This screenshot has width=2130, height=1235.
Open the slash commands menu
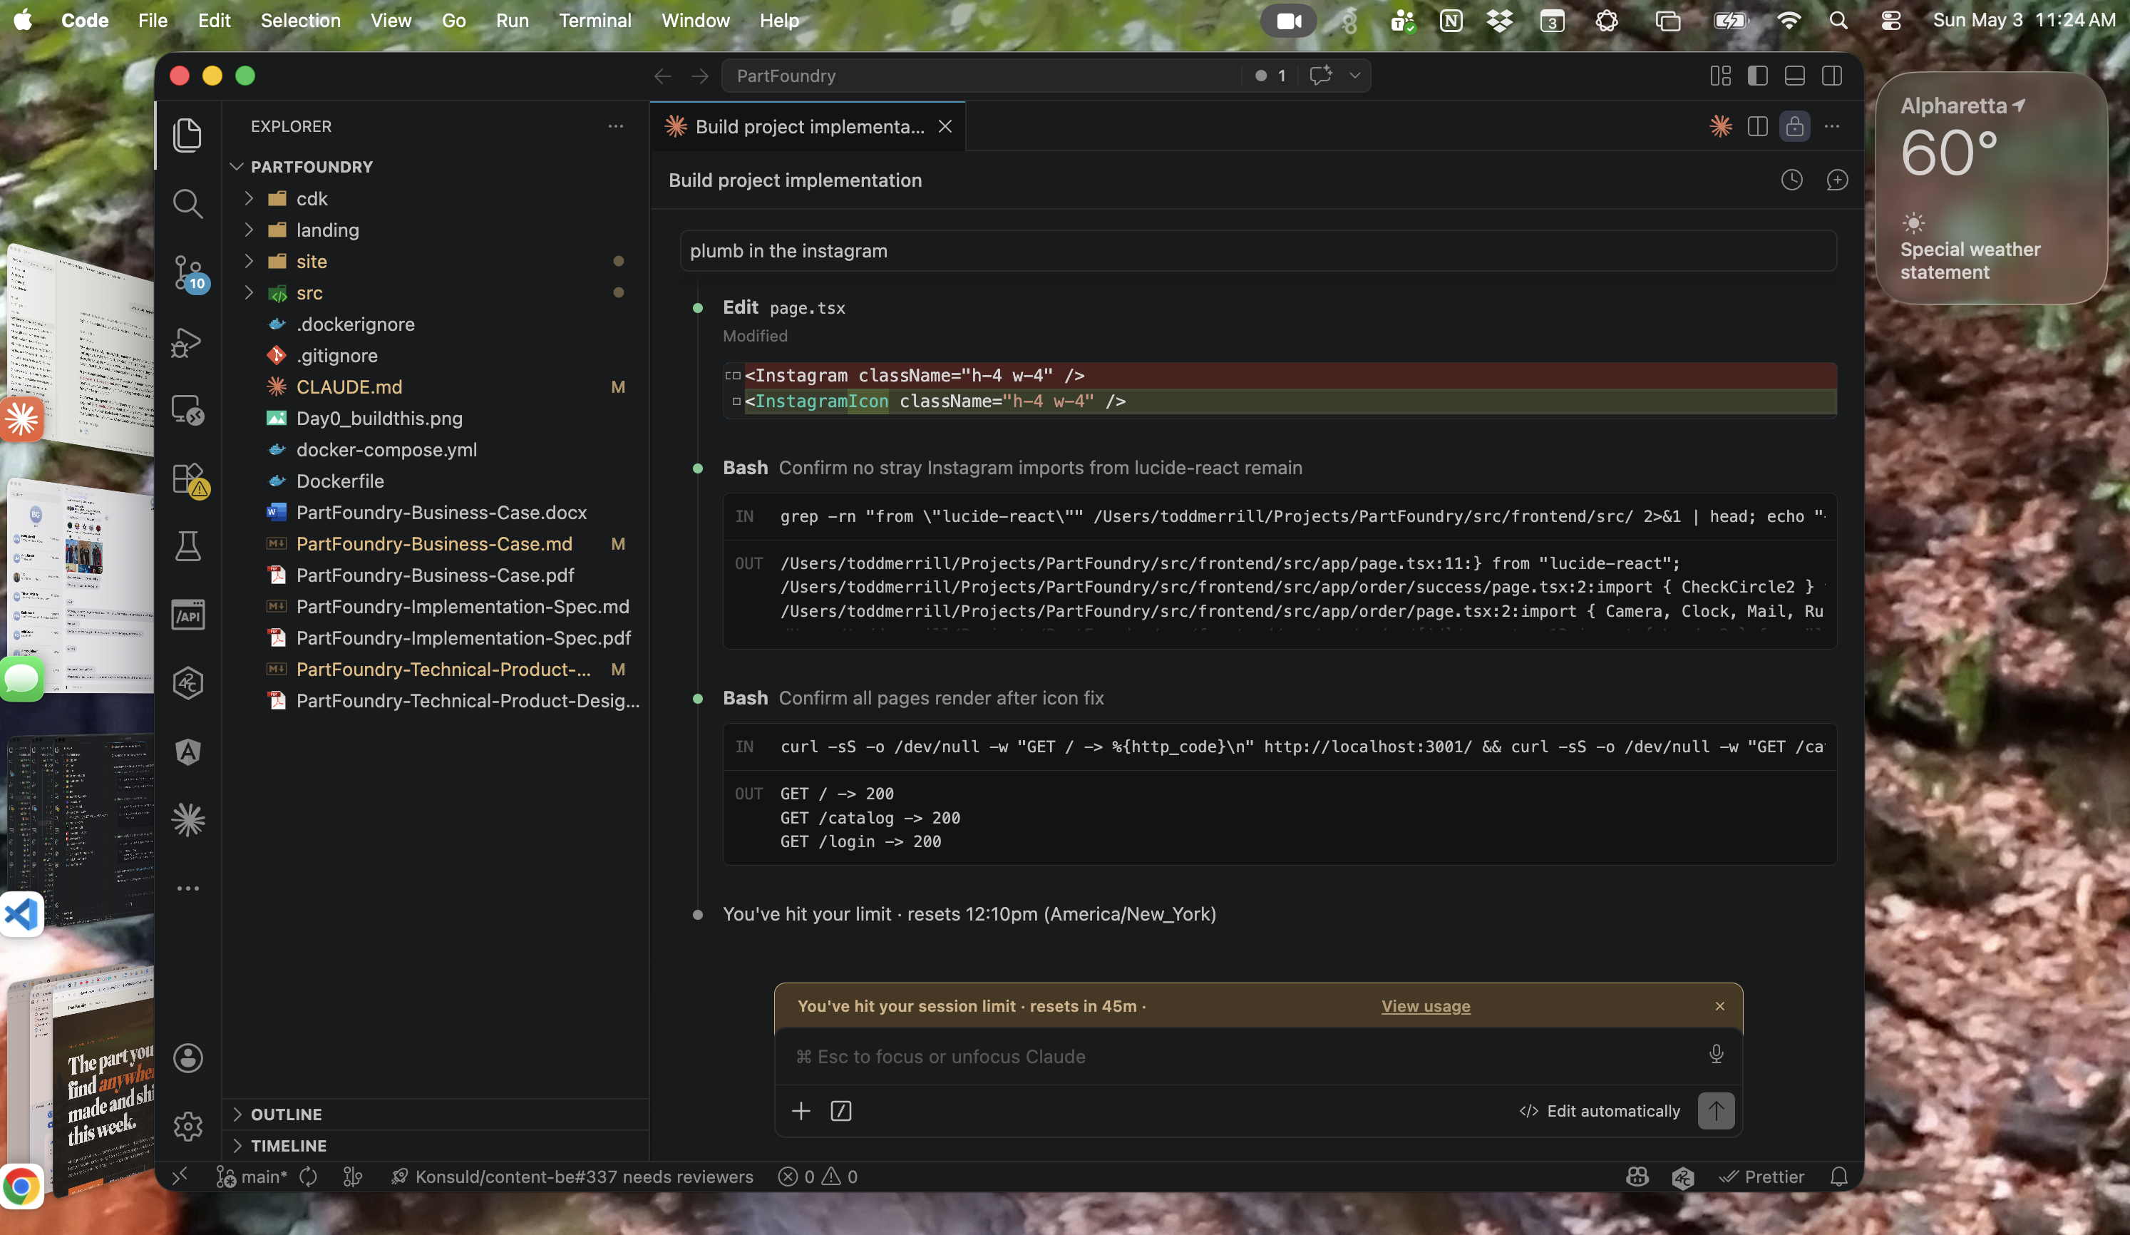point(841,1111)
